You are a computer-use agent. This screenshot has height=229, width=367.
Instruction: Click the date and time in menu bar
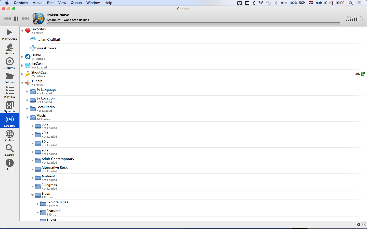tap(330, 3)
